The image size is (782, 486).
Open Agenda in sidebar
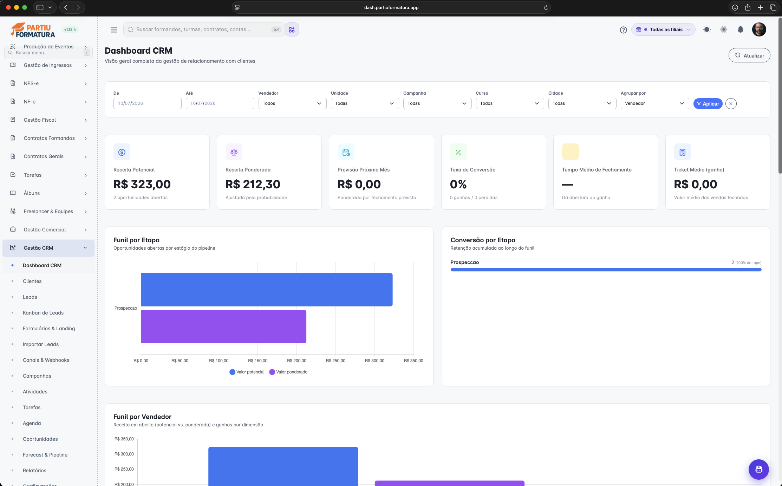(32, 423)
